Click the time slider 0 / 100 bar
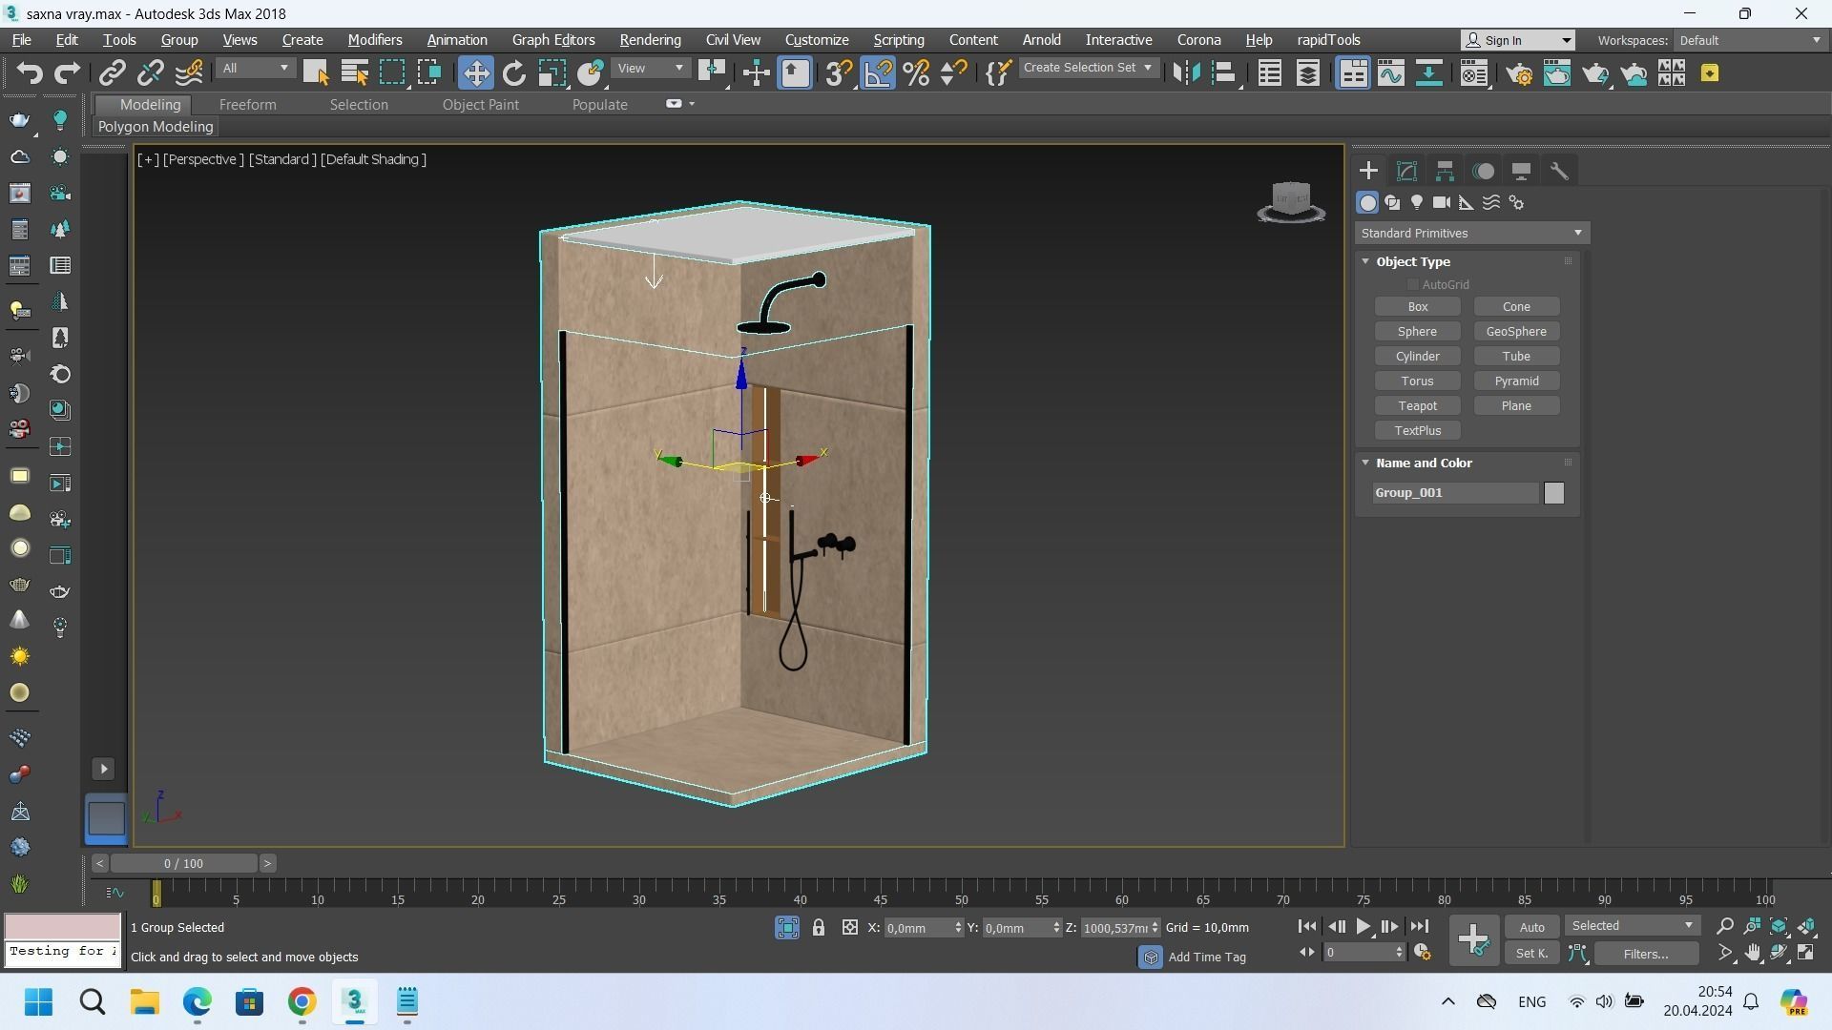This screenshot has height=1030, width=1832. tap(183, 864)
